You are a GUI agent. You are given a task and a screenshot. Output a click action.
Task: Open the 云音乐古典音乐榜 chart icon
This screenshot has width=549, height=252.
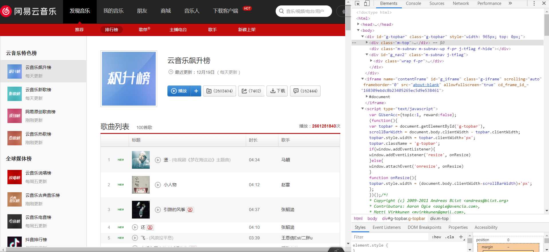click(15, 199)
